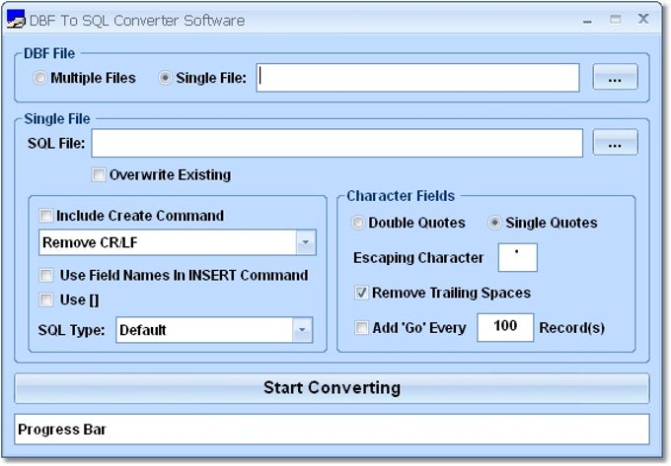Image resolution: width=671 pixels, height=466 pixels.
Task: Select the Single File radio option
Action: coord(165,78)
